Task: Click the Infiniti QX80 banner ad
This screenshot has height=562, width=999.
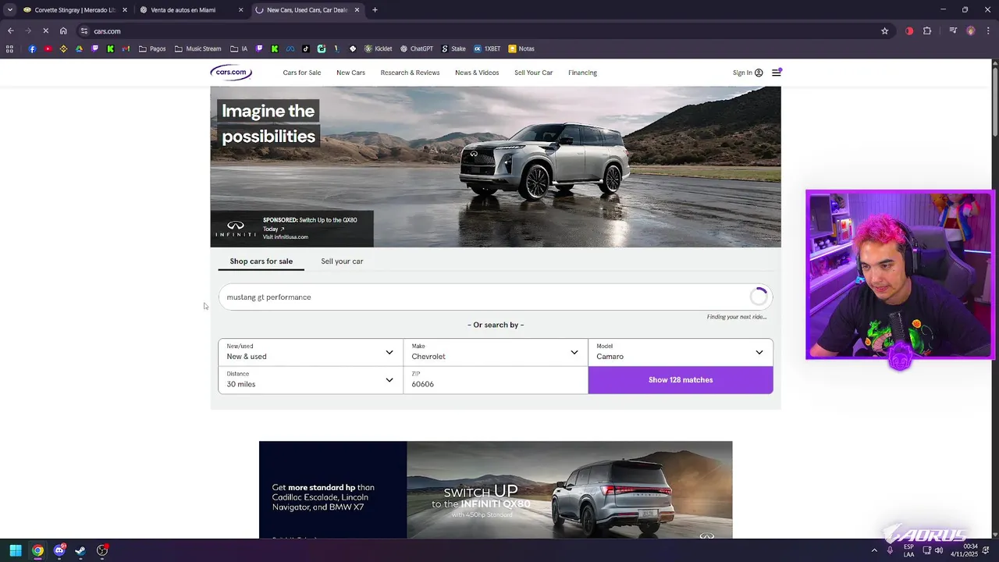Action: click(x=496, y=489)
